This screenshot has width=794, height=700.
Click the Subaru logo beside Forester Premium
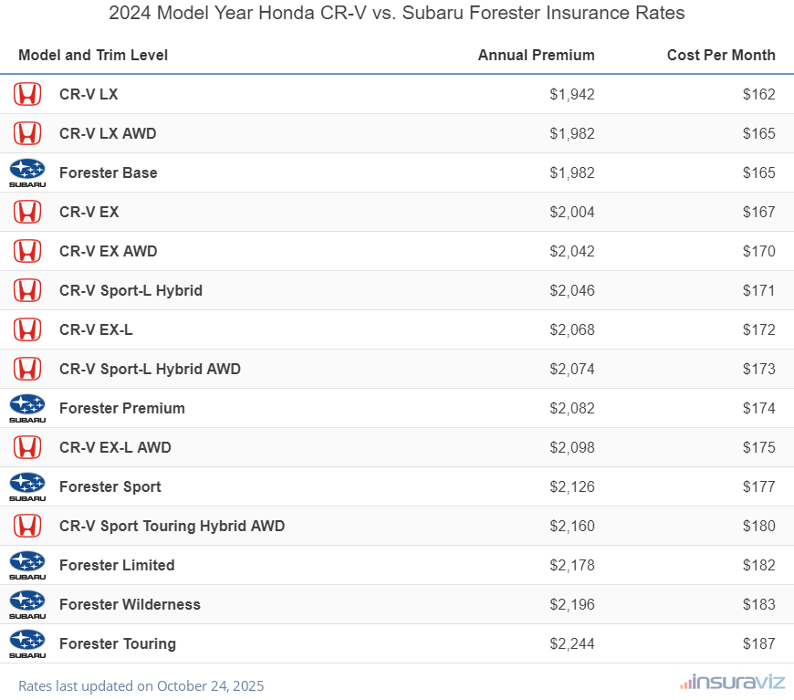[x=27, y=408]
